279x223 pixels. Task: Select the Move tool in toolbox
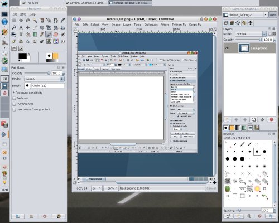pyautogui.click(x=28, y=27)
